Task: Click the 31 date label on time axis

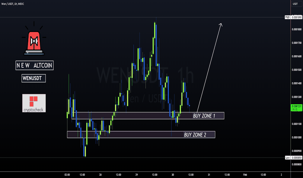Action: [209, 175]
